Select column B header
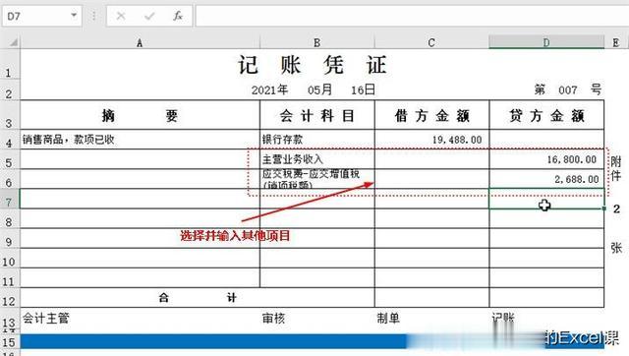The height and width of the screenshot is (356, 629). pyautogui.click(x=316, y=42)
